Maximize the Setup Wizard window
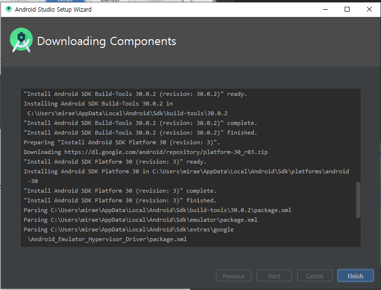Image resolution: width=381 pixels, height=290 pixels. tap(347, 9)
